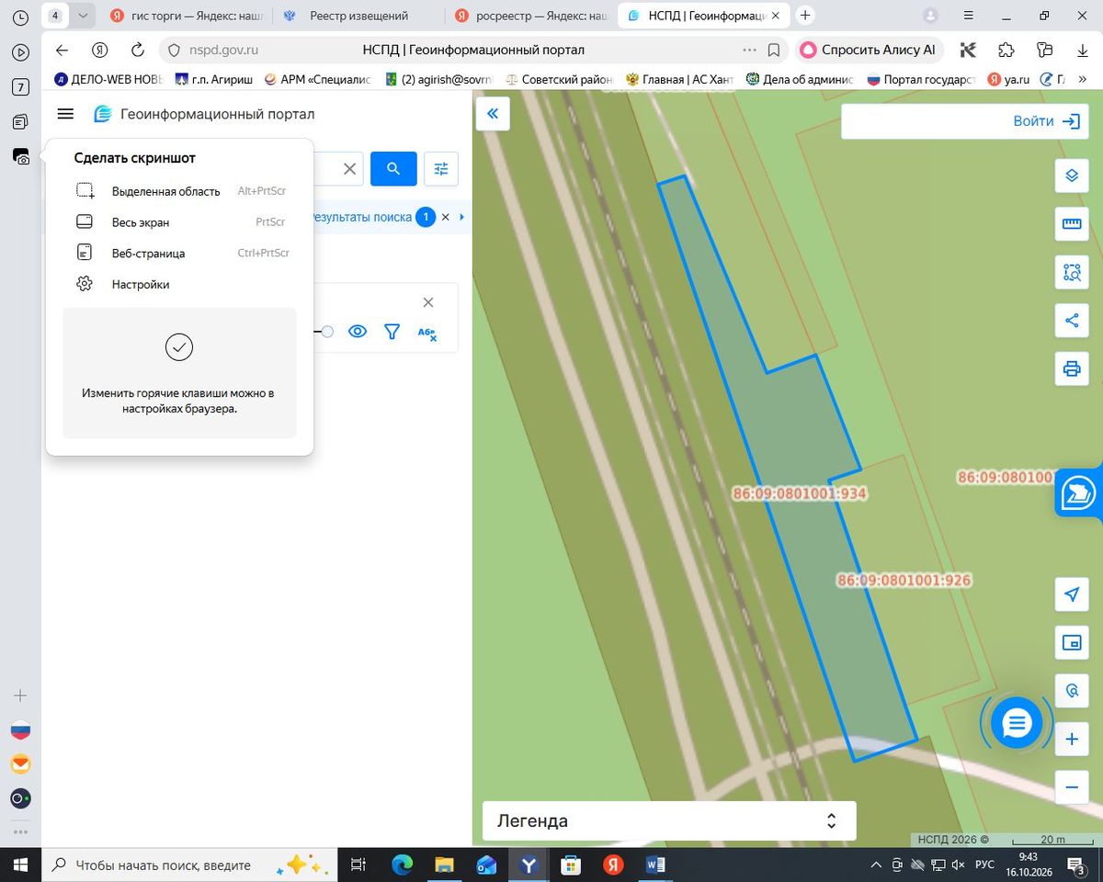Switch to the Реестр извещений tab
The height and width of the screenshot is (882, 1103).
(x=358, y=16)
